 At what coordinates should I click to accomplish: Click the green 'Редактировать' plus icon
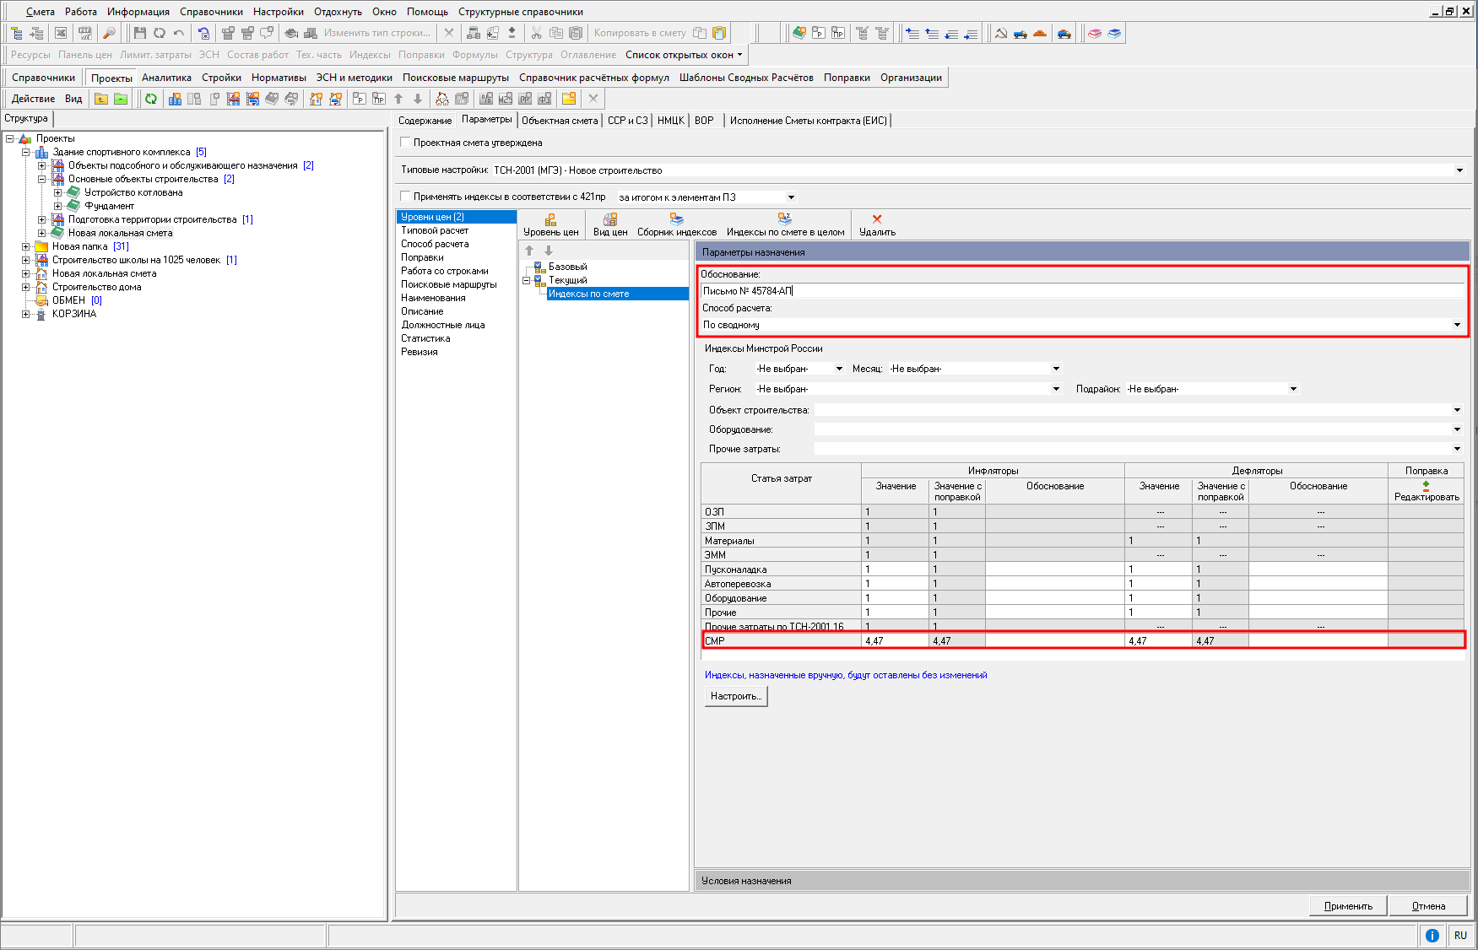point(1426,485)
